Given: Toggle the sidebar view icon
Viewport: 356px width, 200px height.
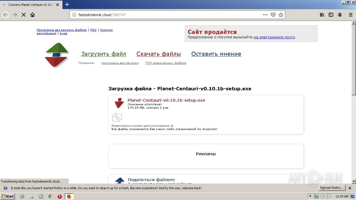Looking at the screenshot, I should pyautogui.click(x=331, y=15).
